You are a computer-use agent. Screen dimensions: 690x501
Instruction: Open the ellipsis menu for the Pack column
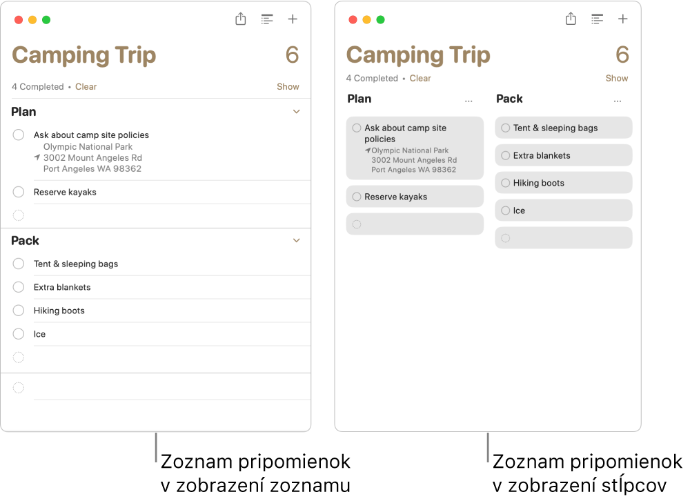pos(618,101)
